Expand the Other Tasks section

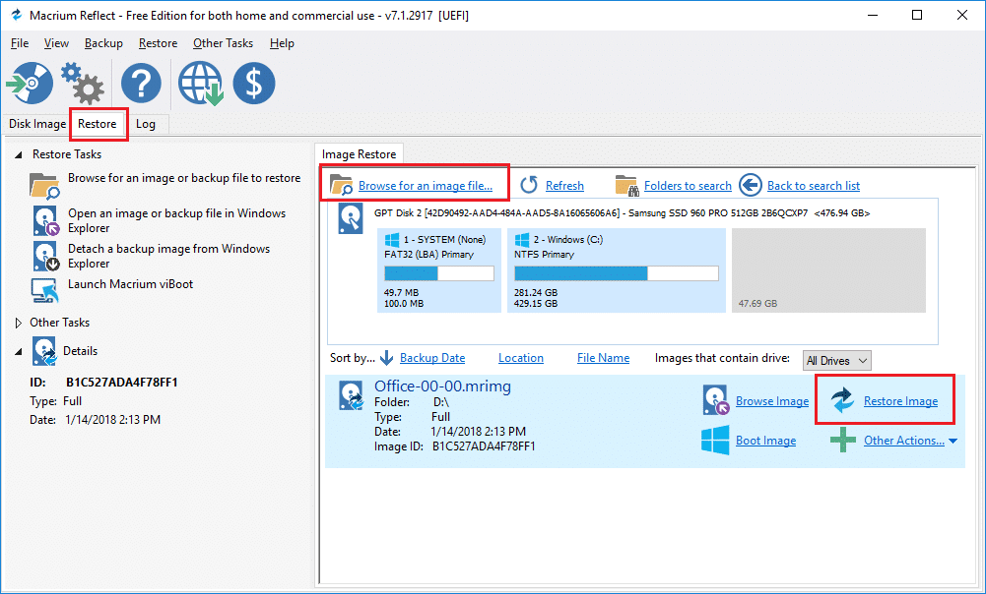point(19,323)
